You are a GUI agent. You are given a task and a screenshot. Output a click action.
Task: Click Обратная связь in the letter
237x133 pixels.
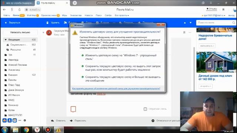(x=155, y=109)
